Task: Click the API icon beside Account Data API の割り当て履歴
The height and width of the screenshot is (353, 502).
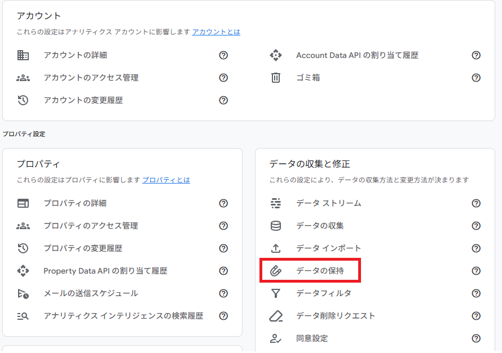Action: coord(276,55)
